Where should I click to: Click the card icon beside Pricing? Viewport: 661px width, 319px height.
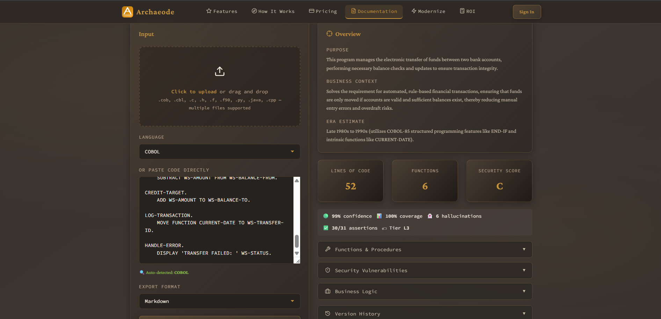point(312,11)
